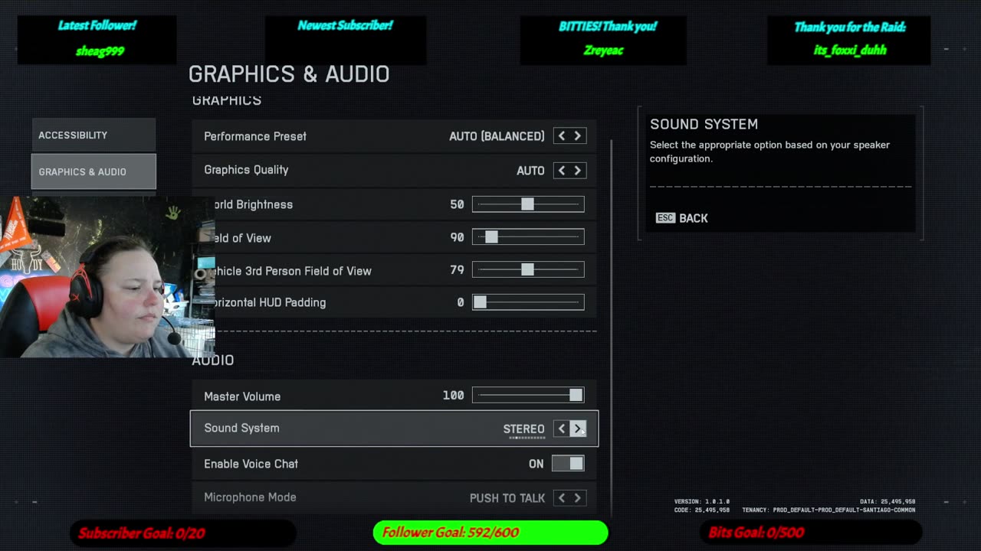Adjust the Field of View slider
981x551 pixels.
coord(528,237)
